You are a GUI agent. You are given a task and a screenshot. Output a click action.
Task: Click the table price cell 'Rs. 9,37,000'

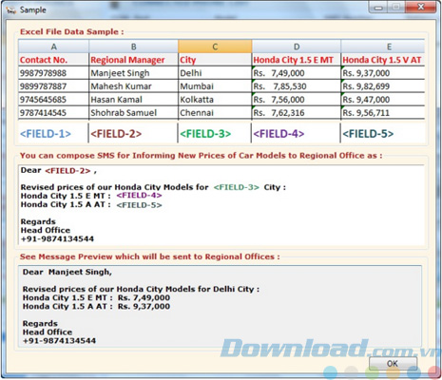383,73
